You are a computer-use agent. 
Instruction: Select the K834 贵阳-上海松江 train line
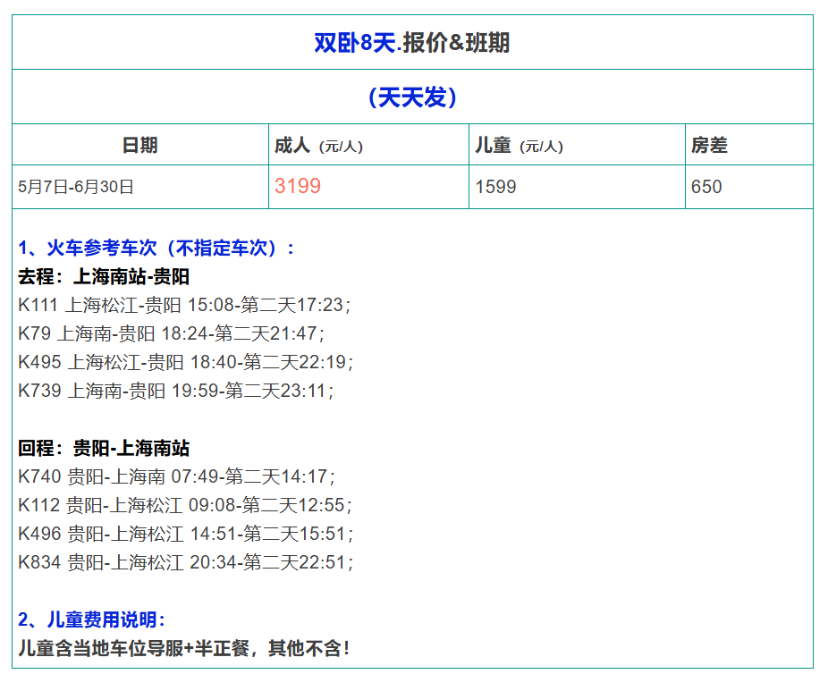(185, 562)
